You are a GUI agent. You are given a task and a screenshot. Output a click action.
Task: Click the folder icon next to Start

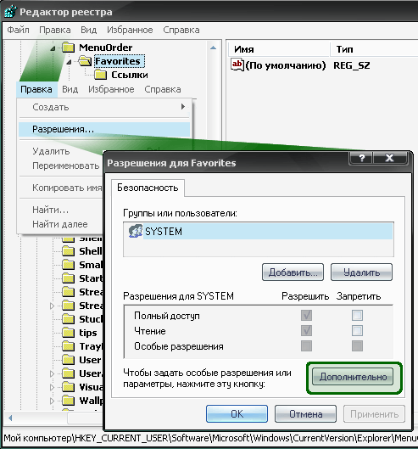pos(69,278)
